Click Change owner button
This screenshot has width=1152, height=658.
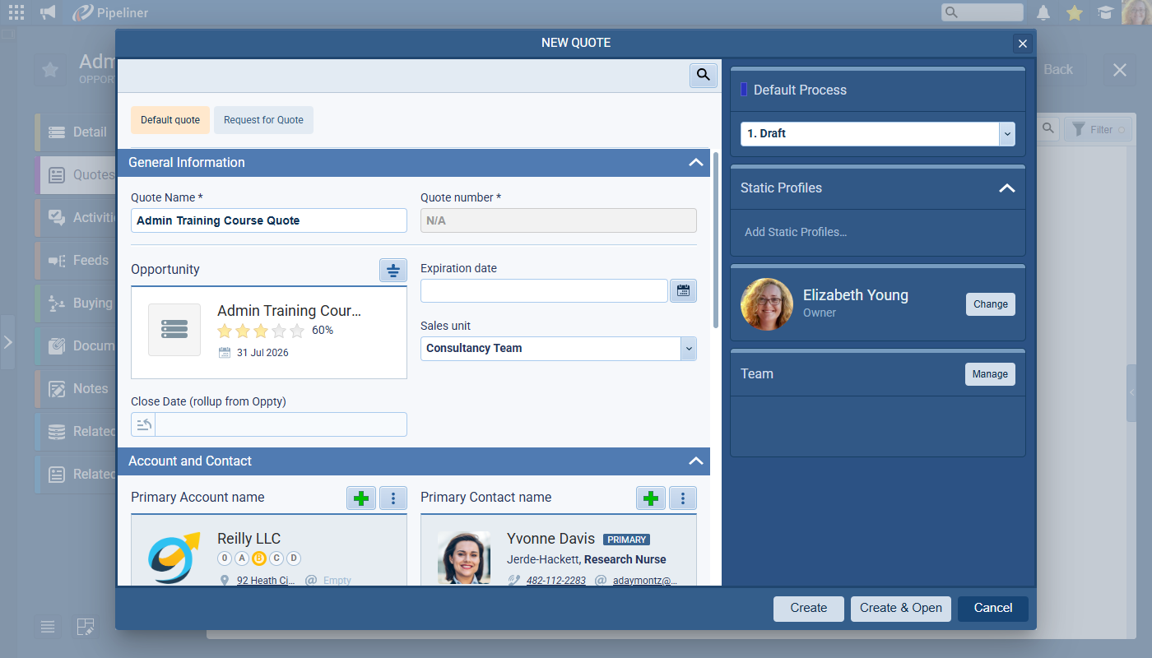pyautogui.click(x=990, y=304)
